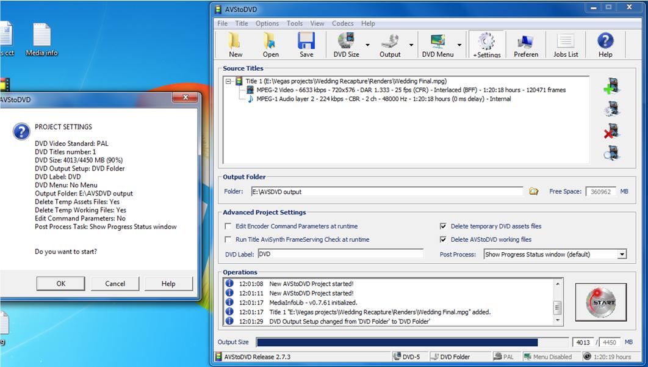This screenshot has height=367, width=648.
Task: Browse the output folder with the folder icon
Action: 533,192
